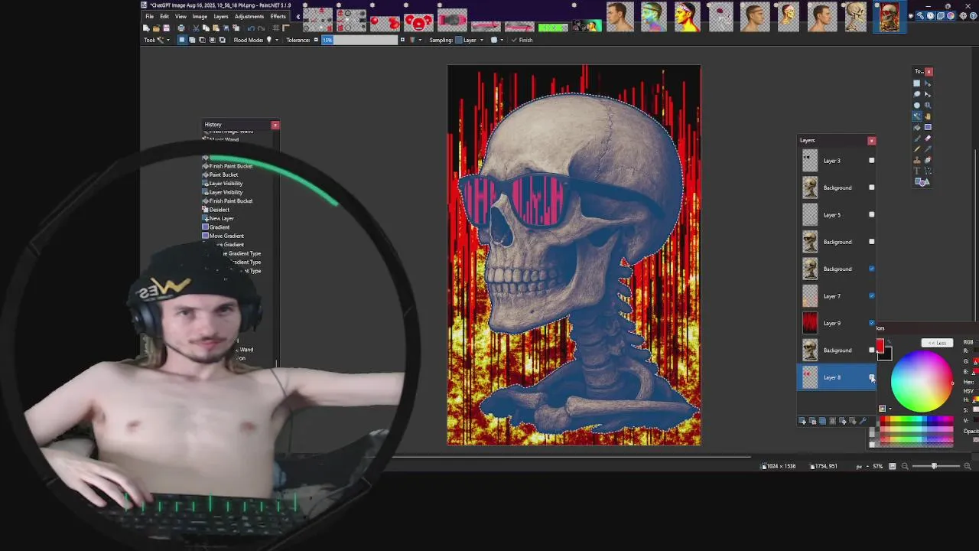Screen dimensions: 979x551
Task: Select the Recolor tool
Action: pyautogui.click(x=928, y=160)
